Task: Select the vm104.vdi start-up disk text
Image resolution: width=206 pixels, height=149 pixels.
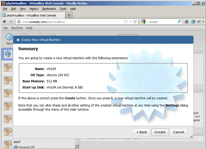Action: [x=65, y=87]
